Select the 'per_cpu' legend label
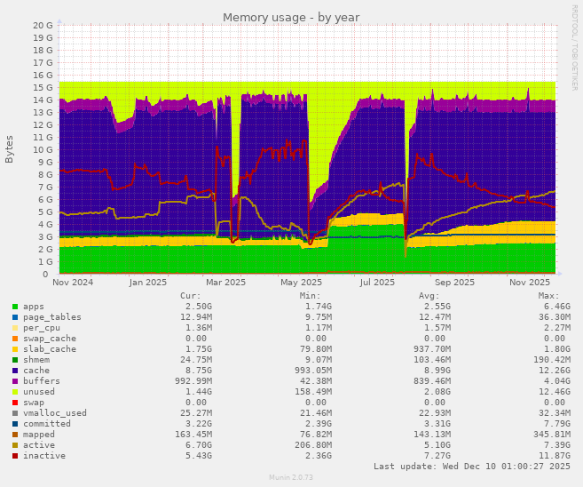 pos(42,328)
